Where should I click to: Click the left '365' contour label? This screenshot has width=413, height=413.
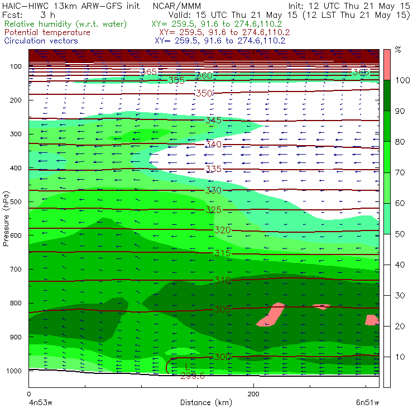[x=149, y=72]
